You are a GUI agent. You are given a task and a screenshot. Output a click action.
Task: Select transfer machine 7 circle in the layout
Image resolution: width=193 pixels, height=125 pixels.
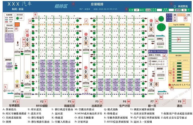pos(151,20)
